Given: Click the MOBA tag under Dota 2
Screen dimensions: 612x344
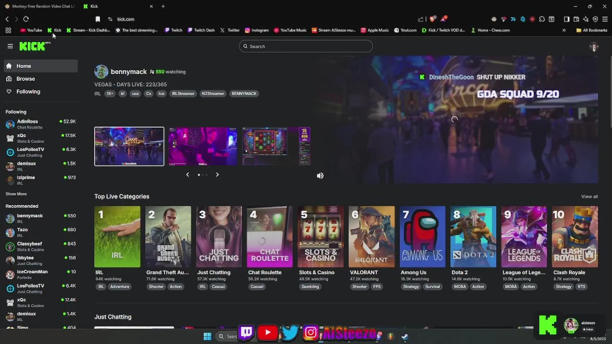Looking at the screenshot, I should (460, 287).
